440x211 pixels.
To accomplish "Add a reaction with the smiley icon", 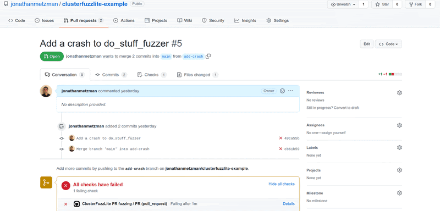I will click(x=283, y=91).
